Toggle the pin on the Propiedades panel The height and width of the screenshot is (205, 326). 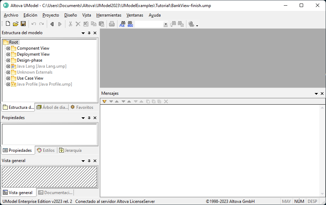pos(89,118)
